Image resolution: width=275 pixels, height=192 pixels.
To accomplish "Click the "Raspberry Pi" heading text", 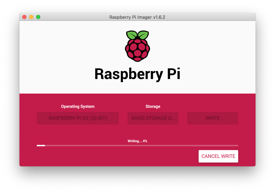I will point(137,74).
